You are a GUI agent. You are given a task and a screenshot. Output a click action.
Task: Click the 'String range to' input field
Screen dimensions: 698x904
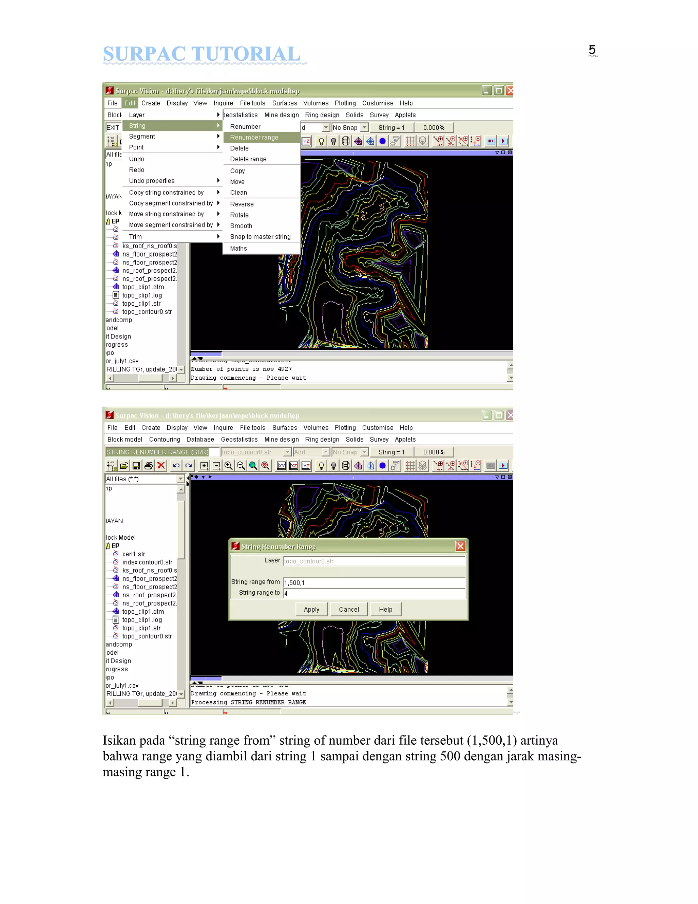coord(374,594)
